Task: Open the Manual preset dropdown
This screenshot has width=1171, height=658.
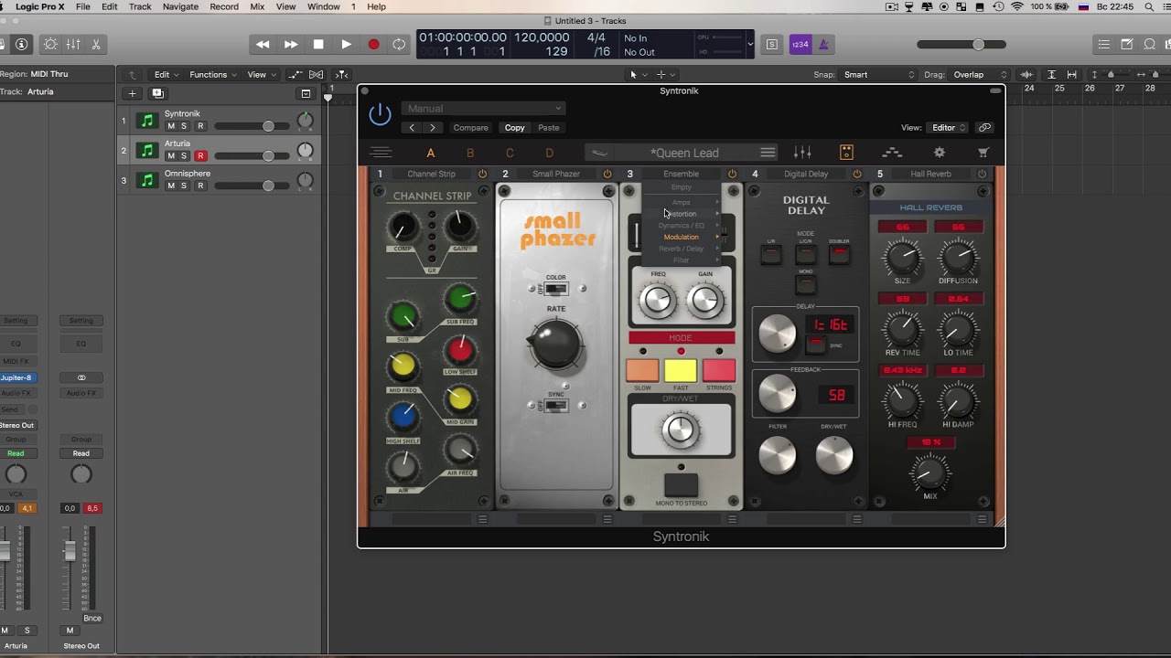Action: (484, 109)
